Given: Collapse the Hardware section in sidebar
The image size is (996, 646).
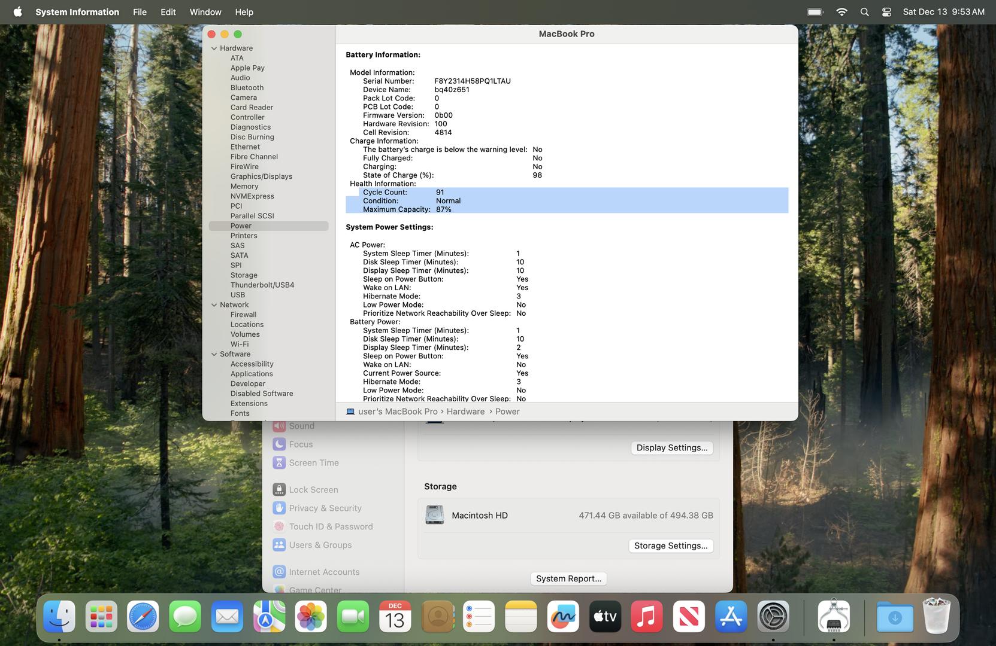Looking at the screenshot, I should pos(214,48).
